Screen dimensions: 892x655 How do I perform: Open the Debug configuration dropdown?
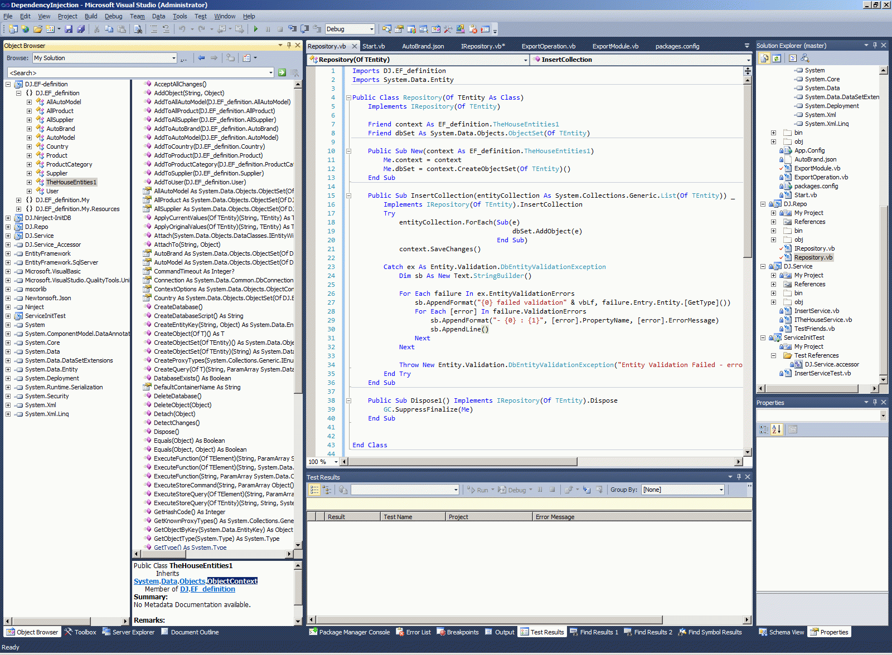(371, 29)
